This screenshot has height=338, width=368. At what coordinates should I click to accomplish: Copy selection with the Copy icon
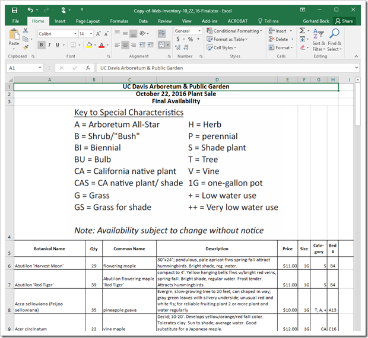(x=26, y=39)
